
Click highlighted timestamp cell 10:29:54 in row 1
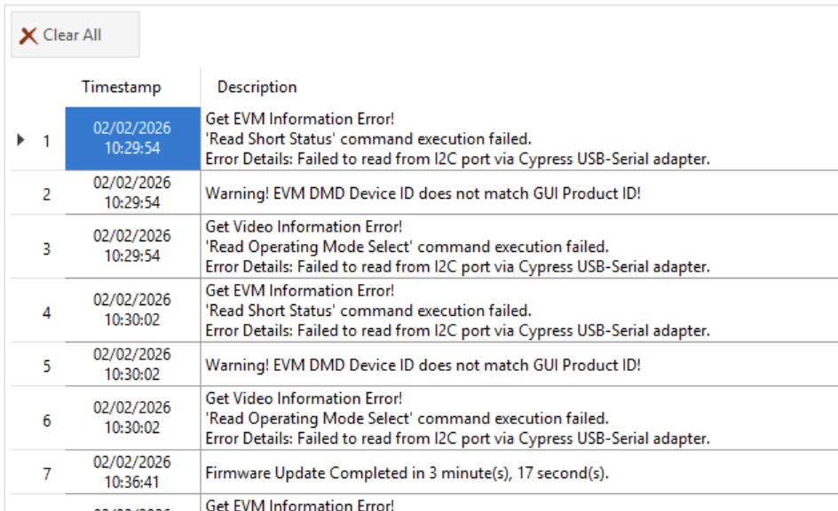click(x=132, y=138)
